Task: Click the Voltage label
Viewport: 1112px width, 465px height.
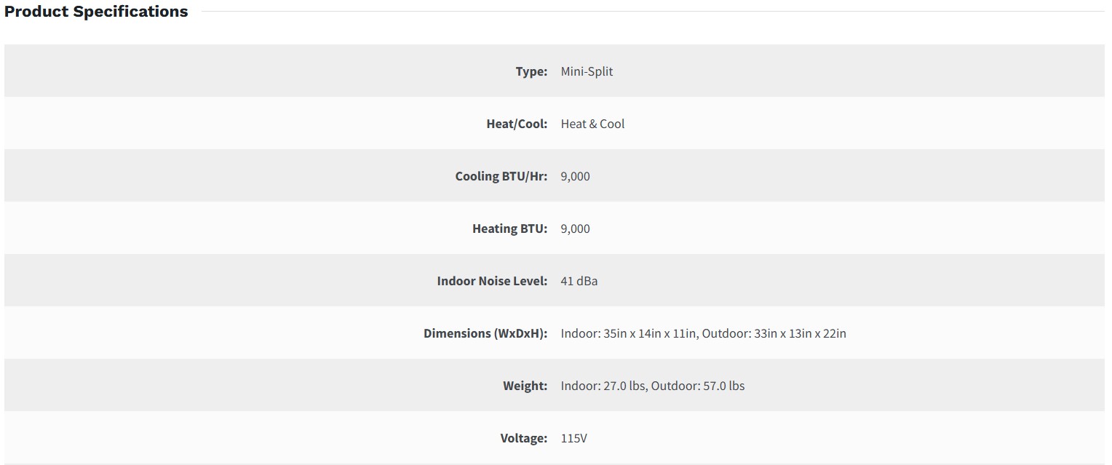Action: 523,438
